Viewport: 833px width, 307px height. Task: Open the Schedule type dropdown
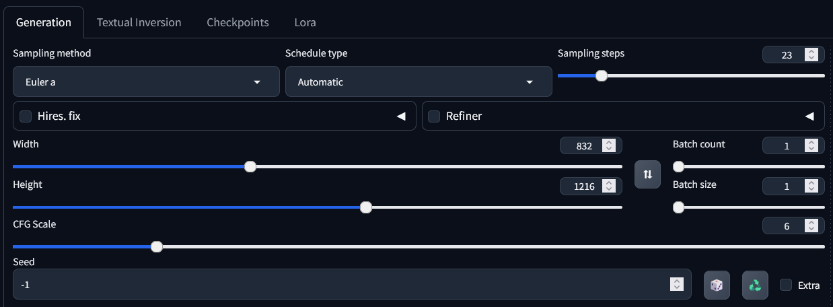(419, 82)
